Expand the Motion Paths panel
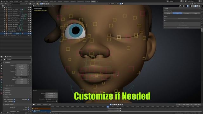203x114 pixels. 17,95
